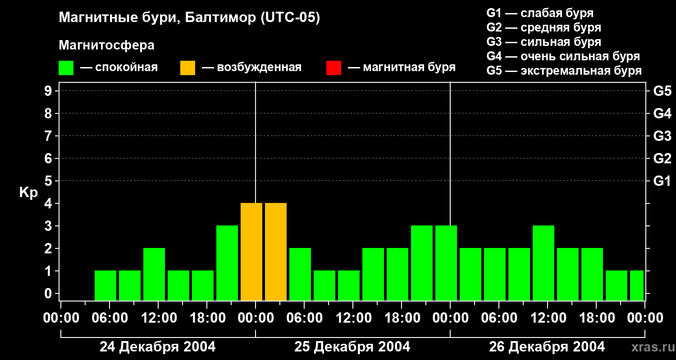Click the Kp axis title
Screen dimensions: 676x360
pyautogui.click(x=28, y=193)
